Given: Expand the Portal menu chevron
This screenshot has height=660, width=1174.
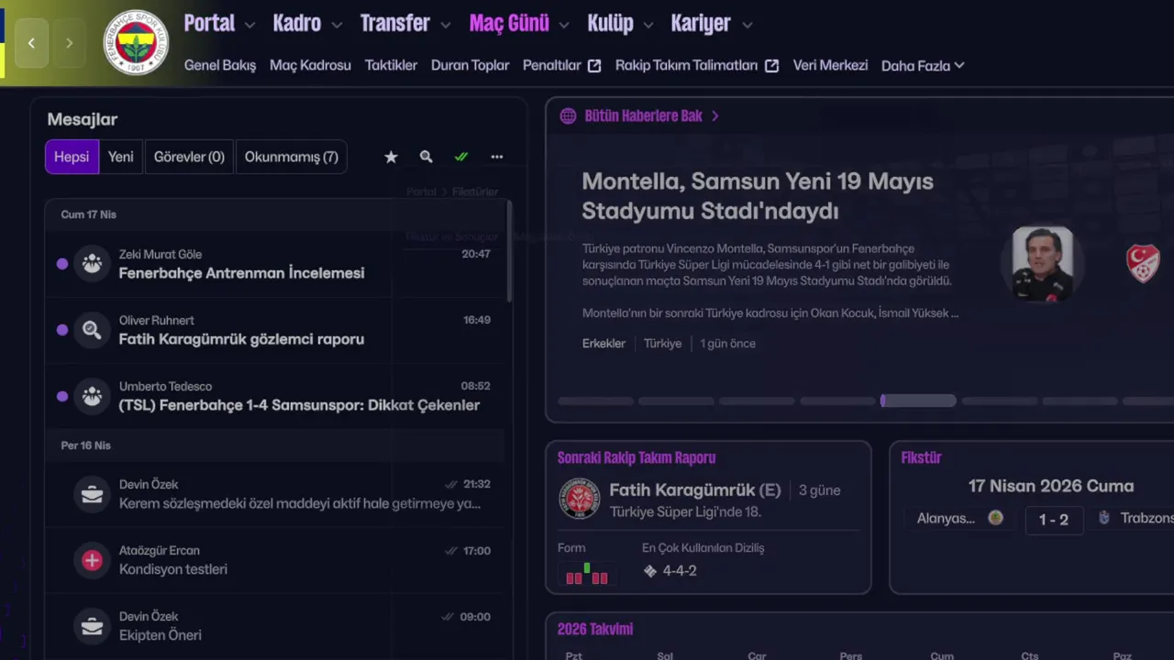Looking at the screenshot, I should click(250, 26).
